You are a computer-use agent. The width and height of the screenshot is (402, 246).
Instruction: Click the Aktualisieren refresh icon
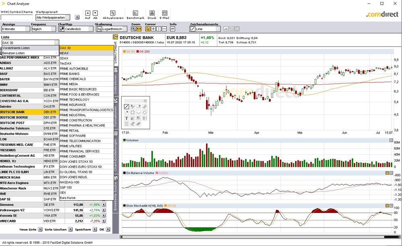(x=113, y=13)
